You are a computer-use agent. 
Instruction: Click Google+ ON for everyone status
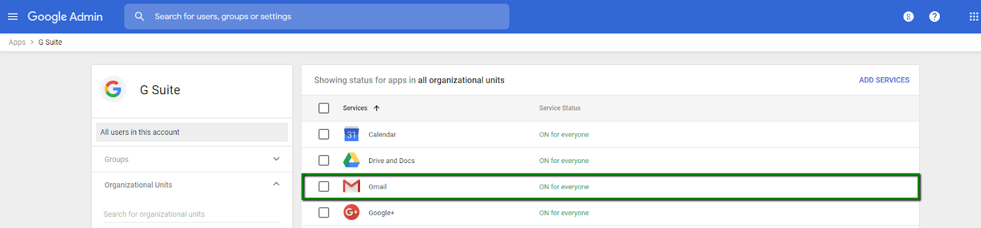tap(564, 213)
